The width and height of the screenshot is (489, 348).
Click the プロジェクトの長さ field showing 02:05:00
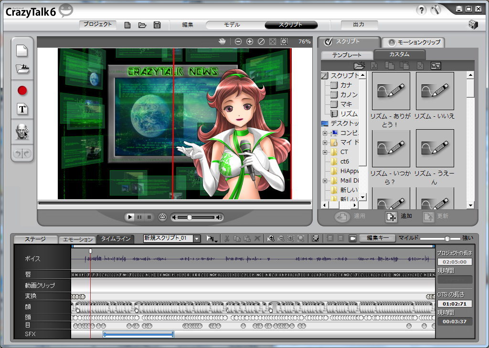coord(455,262)
